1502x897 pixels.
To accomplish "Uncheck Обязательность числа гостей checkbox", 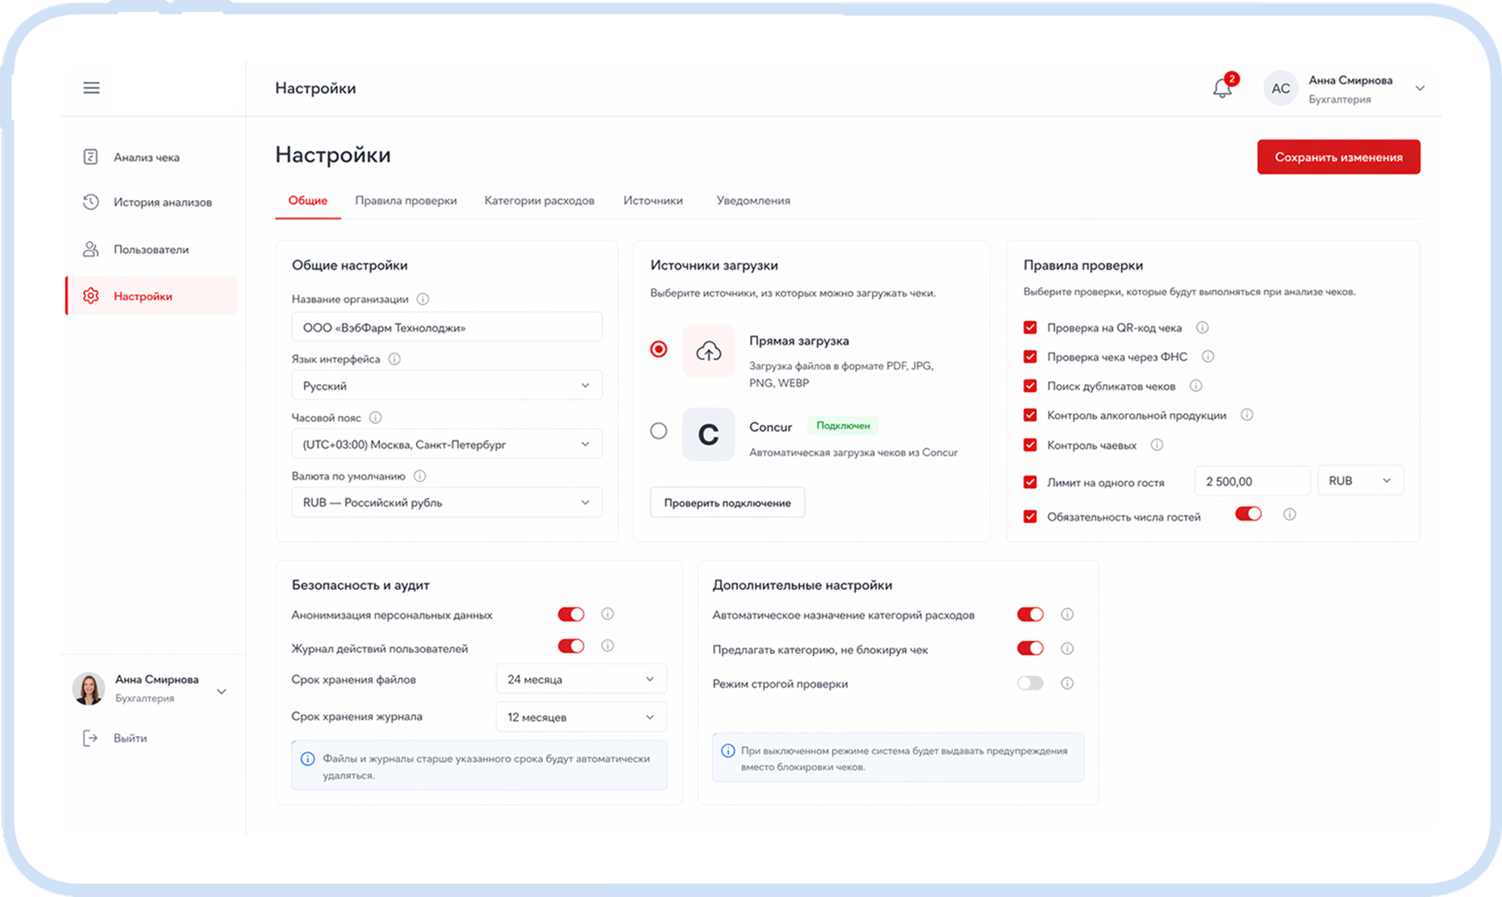I will (x=1030, y=516).
